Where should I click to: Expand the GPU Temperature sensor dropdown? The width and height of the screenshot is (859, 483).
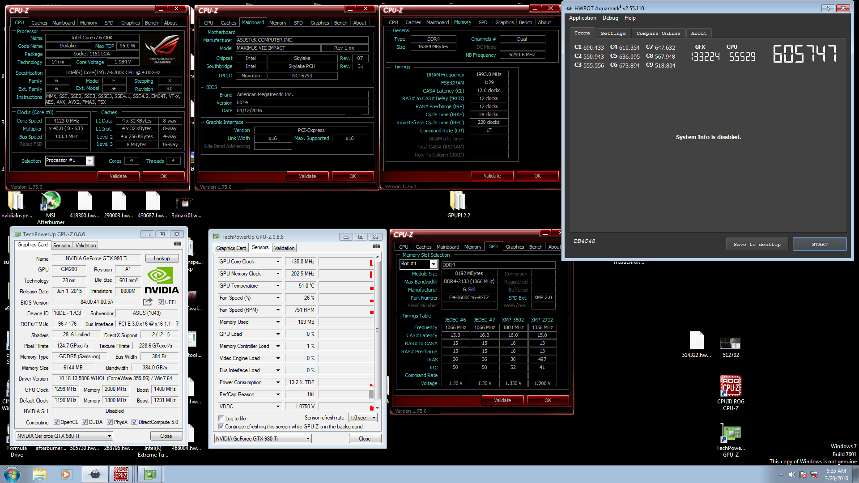(x=278, y=286)
